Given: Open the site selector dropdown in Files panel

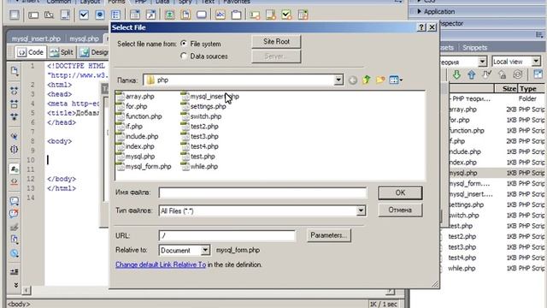Looking at the screenshot, I should pyautogui.click(x=482, y=62).
